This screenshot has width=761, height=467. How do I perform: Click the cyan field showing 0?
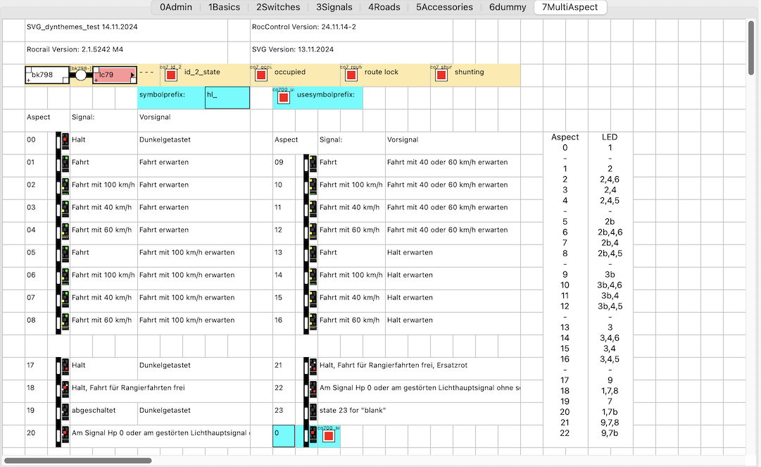pyautogui.click(x=284, y=436)
